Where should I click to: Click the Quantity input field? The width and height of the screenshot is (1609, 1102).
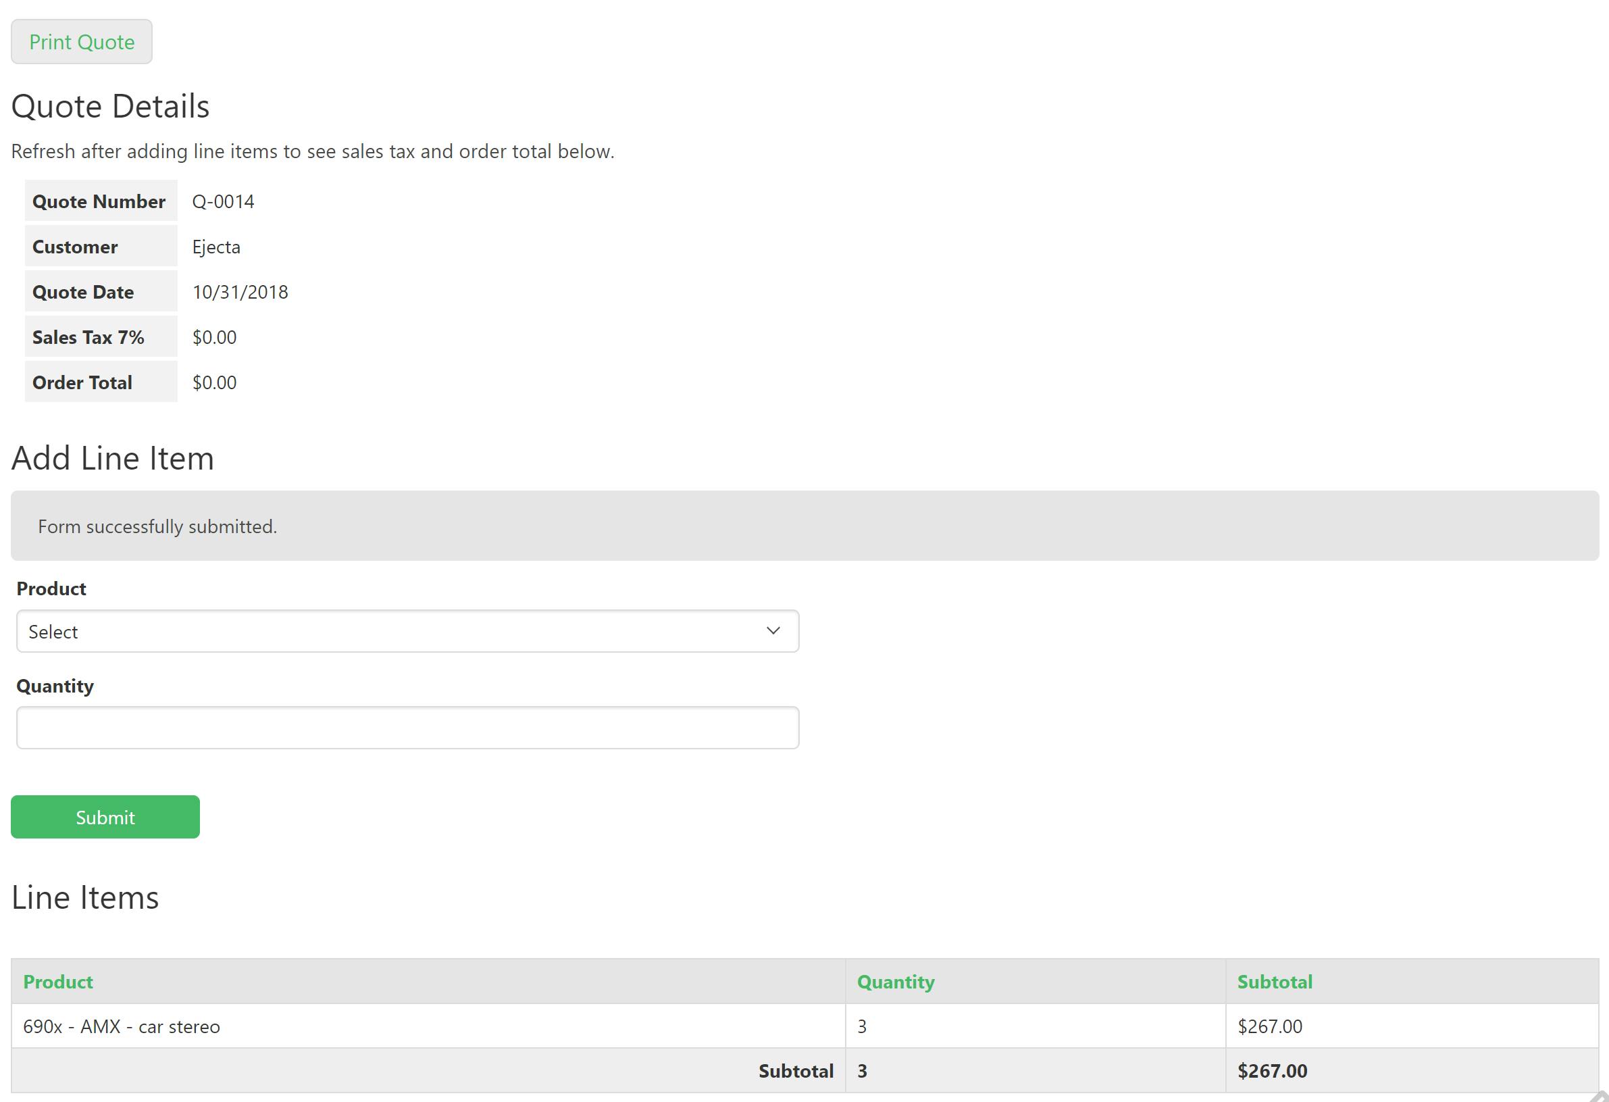[408, 727]
